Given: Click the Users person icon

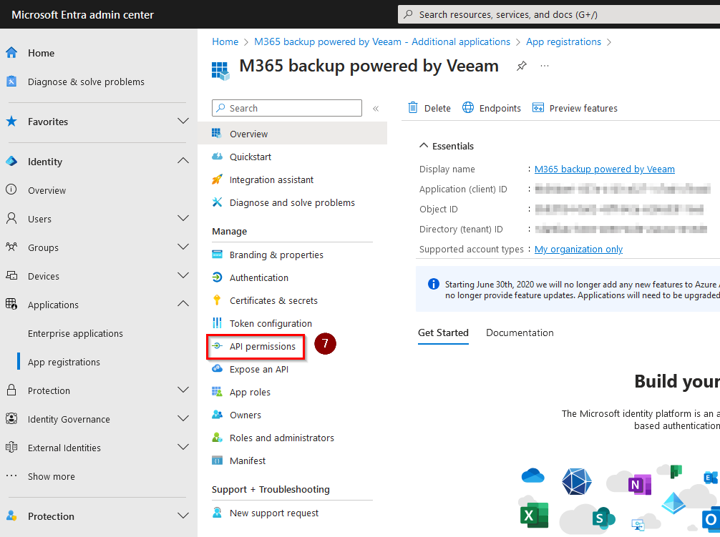Looking at the screenshot, I should click(11, 219).
